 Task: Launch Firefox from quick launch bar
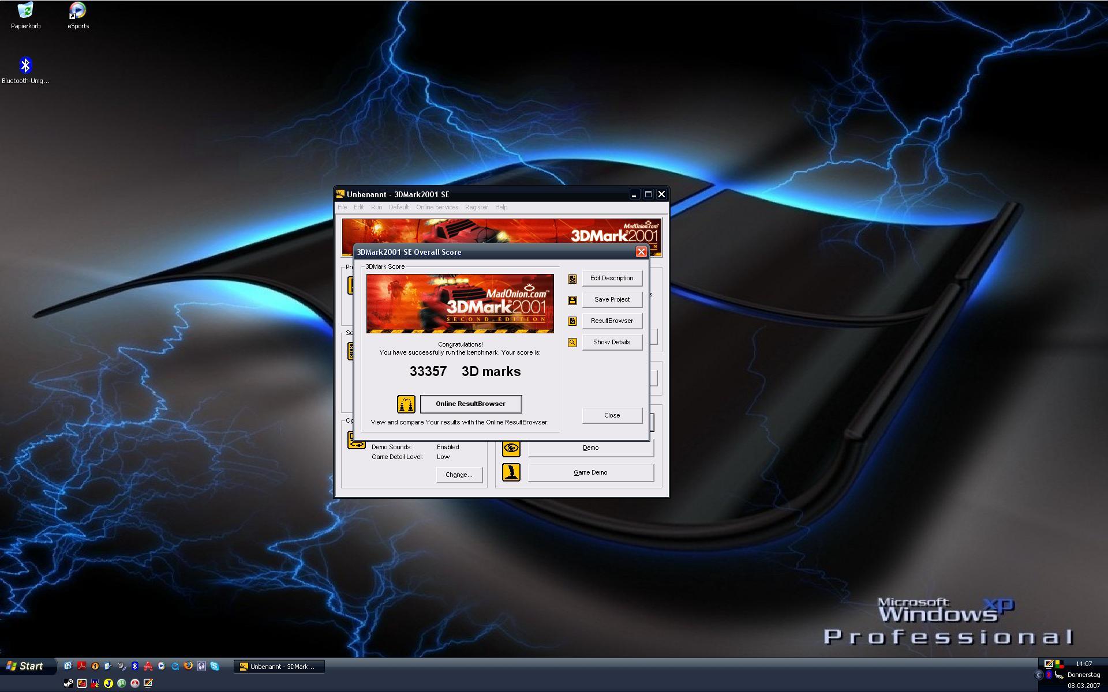coord(188,665)
